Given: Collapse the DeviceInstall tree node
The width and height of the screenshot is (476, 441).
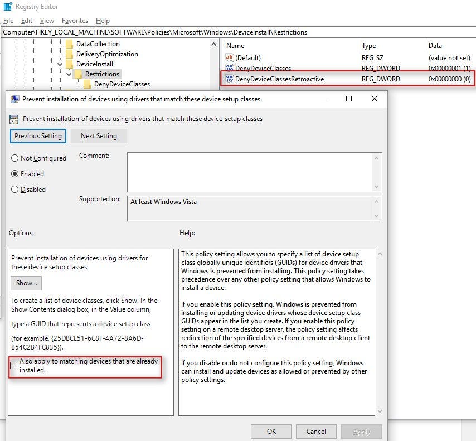Looking at the screenshot, I should pyautogui.click(x=60, y=64).
